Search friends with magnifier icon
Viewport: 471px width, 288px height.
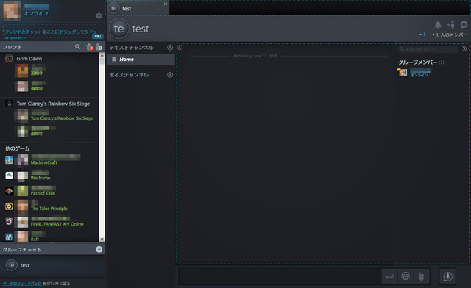77,47
